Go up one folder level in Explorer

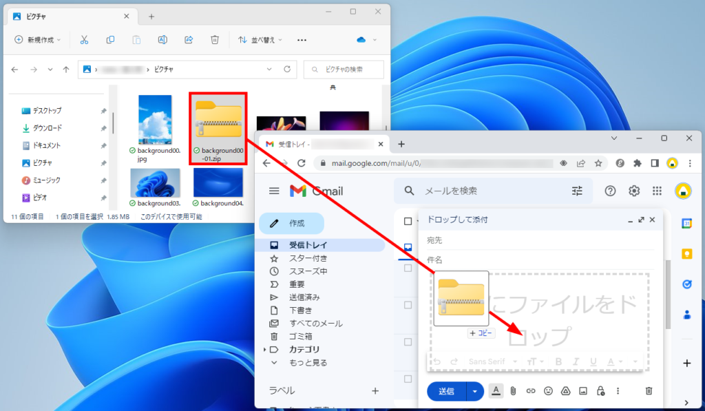coord(66,70)
